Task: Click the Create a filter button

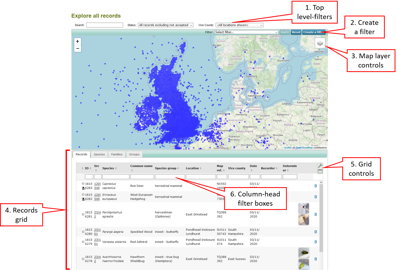Action: tap(314, 32)
